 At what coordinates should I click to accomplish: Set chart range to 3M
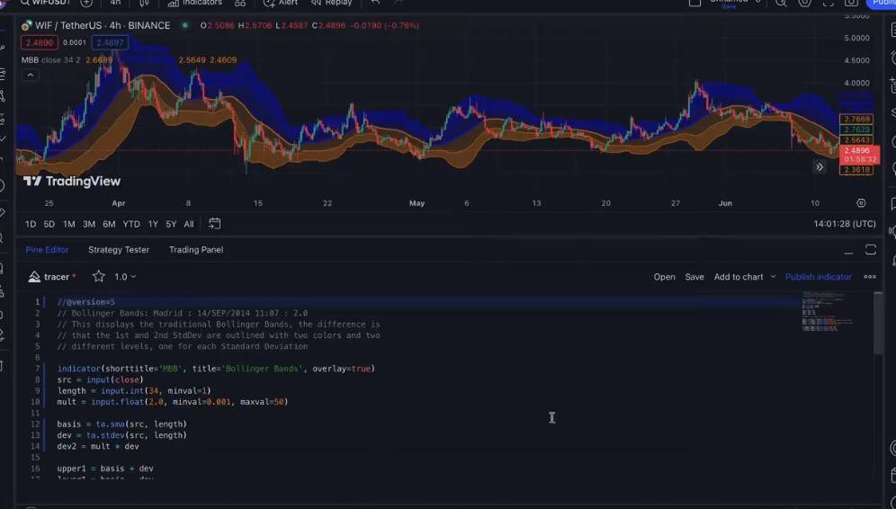(x=89, y=224)
